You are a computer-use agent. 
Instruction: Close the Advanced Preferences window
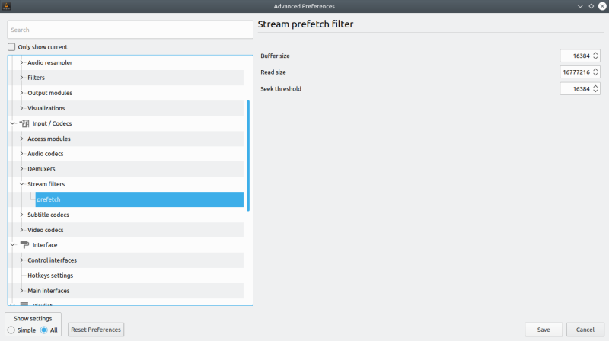(602, 6)
